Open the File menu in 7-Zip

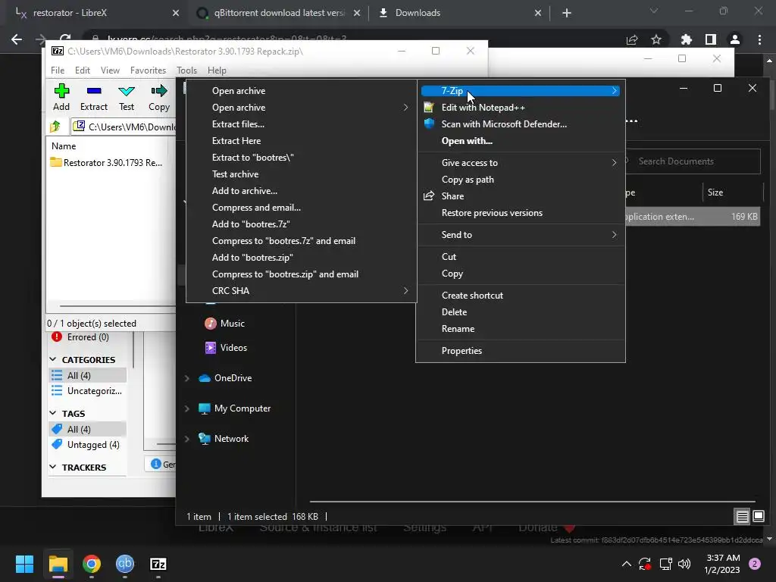point(58,70)
